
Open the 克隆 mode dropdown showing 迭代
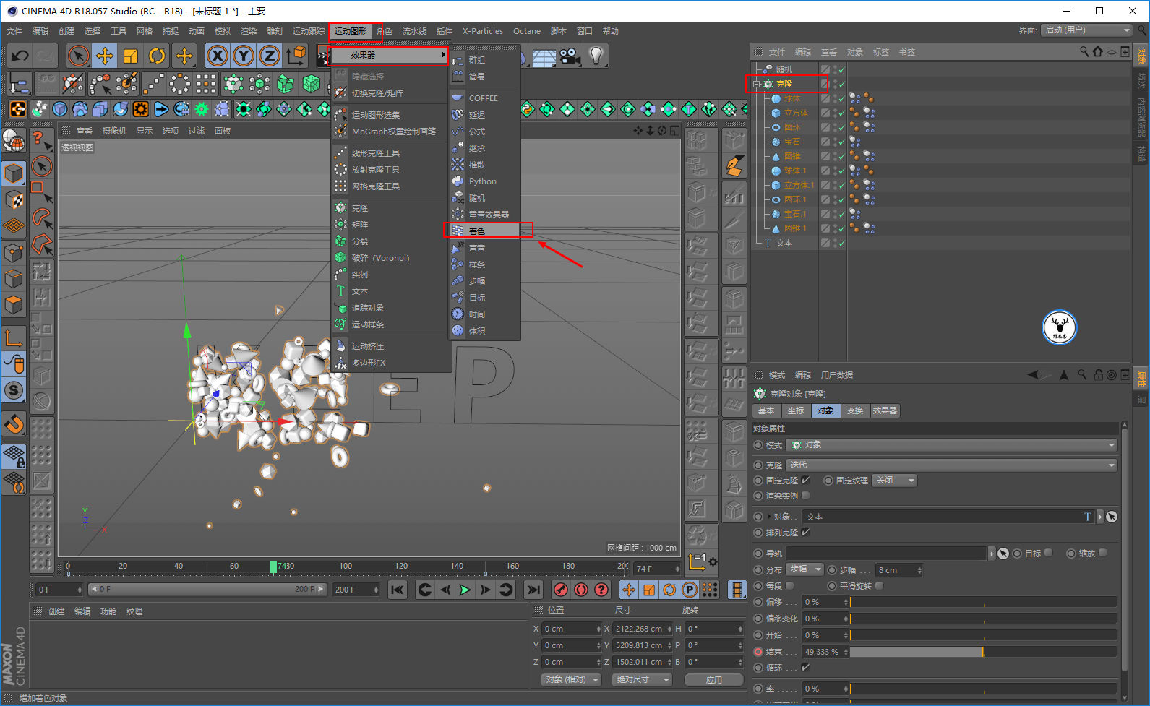click(x=951, y=465)
